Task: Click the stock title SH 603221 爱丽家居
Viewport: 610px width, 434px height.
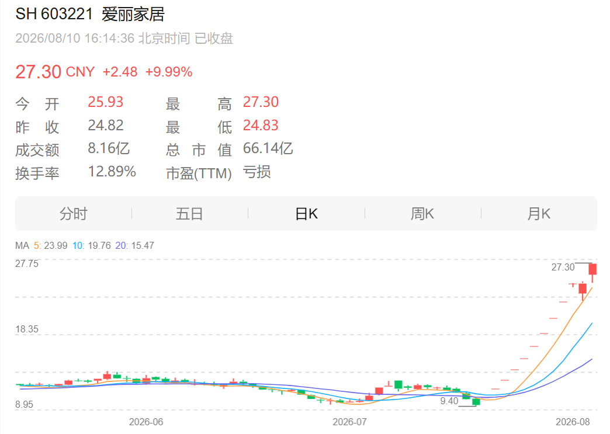Action: tap(90, 15)
